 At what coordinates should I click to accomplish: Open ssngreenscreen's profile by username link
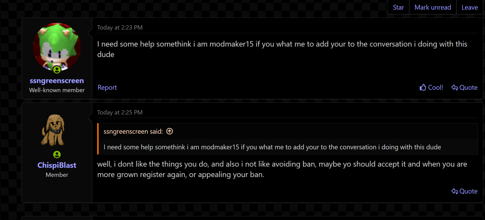57,81
